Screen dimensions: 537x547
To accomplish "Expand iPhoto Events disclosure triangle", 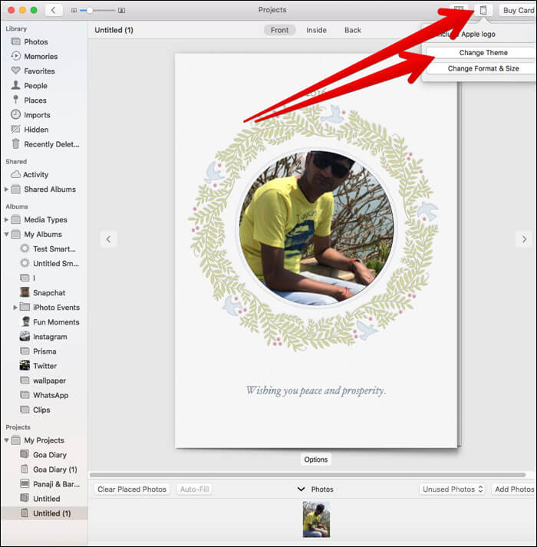I will click(x=15, y=308).
